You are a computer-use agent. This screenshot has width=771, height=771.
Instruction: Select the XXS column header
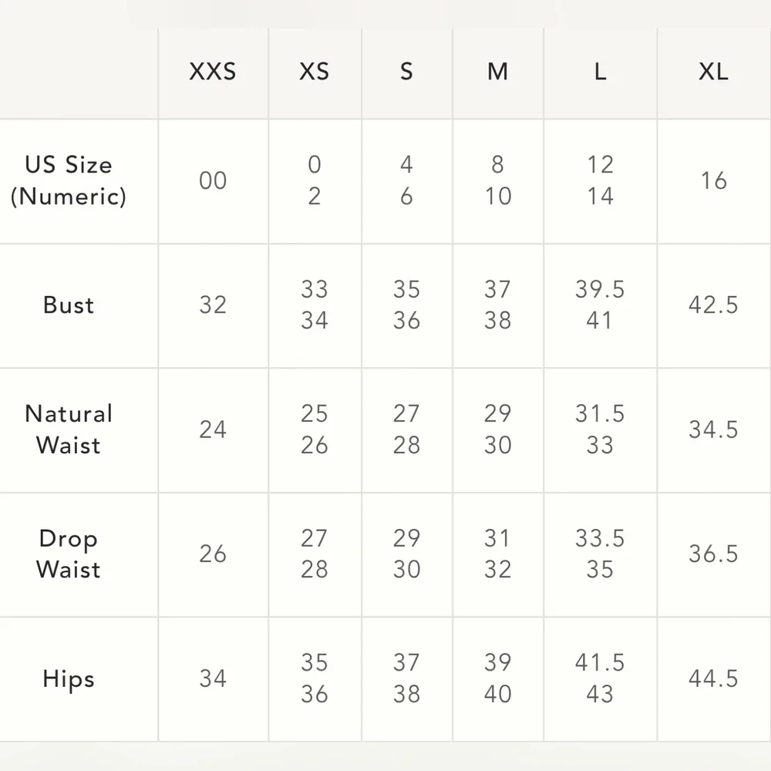[213, 72]
